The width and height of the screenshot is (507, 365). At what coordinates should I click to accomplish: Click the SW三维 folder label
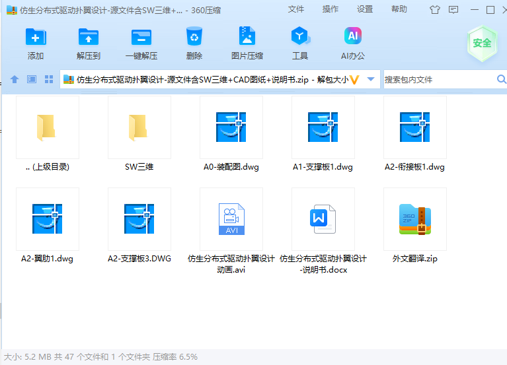[139, 167]
